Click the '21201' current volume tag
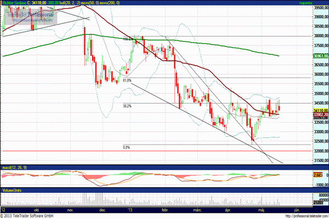 tap(318, 203)
